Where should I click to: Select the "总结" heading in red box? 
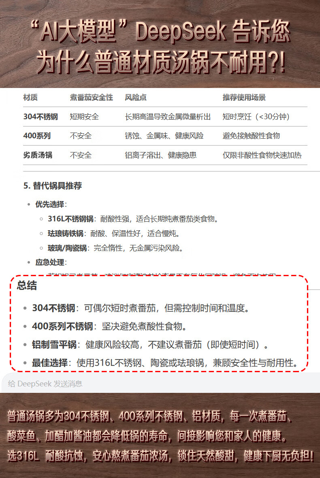click(27, 285)
